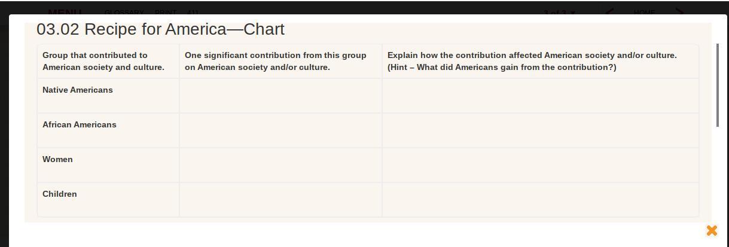Click the Native Americans explanation cell
729x247 pixels.
[x=541, y=96]
